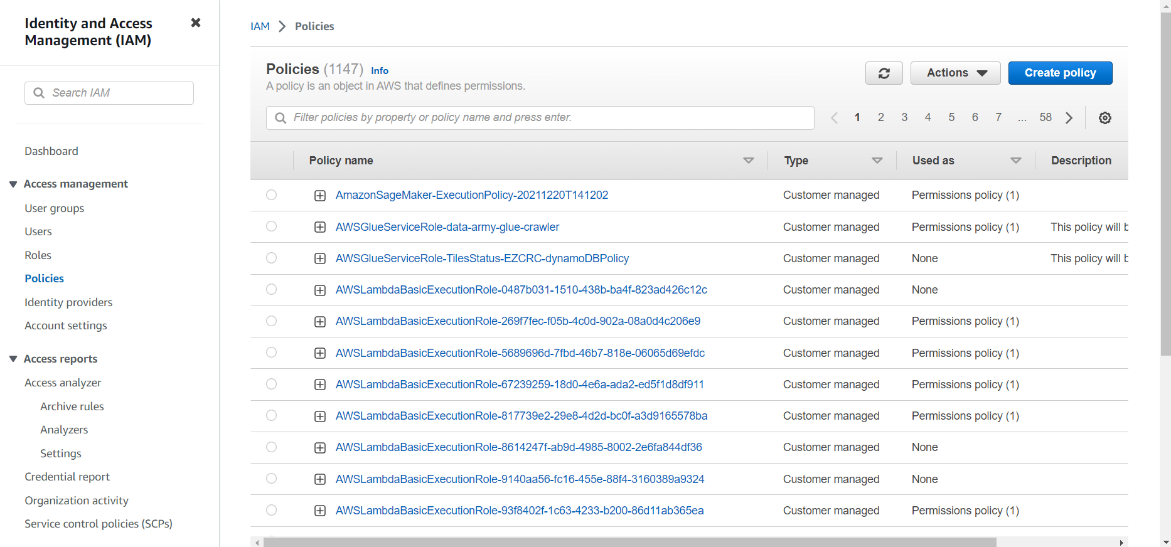
Task: Collapse Access reports section
Action: coord(13,359)
